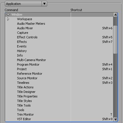The height and width of the screenshot is (123, 123).
Task: Select the Title Designer command
Action: tap(26, 92)
